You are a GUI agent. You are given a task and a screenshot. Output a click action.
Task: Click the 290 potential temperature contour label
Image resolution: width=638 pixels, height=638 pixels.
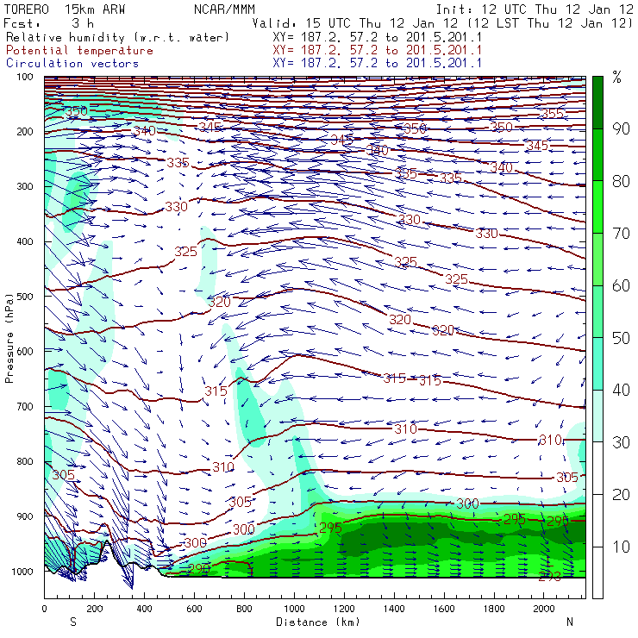point(198,568)
